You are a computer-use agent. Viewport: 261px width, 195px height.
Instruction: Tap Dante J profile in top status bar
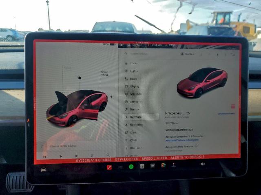(x=135, y=45)
